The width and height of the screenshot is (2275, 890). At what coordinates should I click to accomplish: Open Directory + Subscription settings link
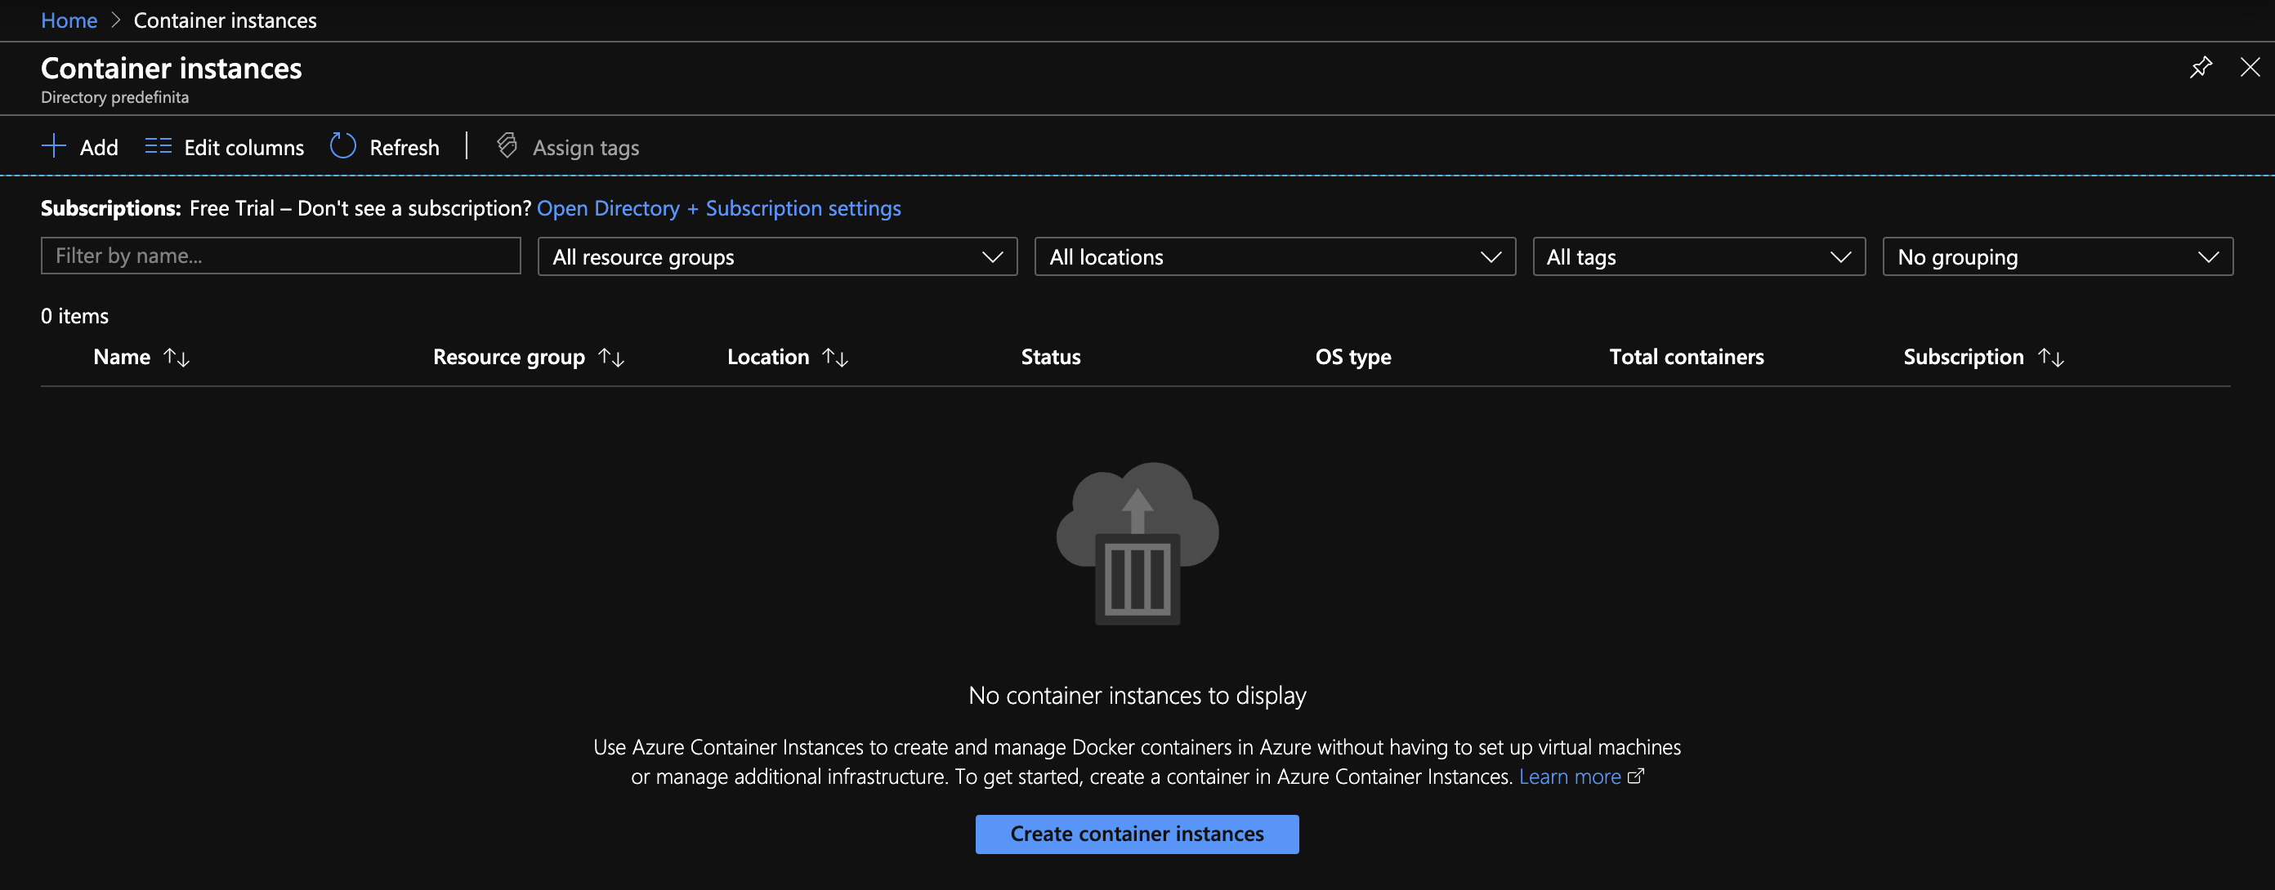point(719,208)
